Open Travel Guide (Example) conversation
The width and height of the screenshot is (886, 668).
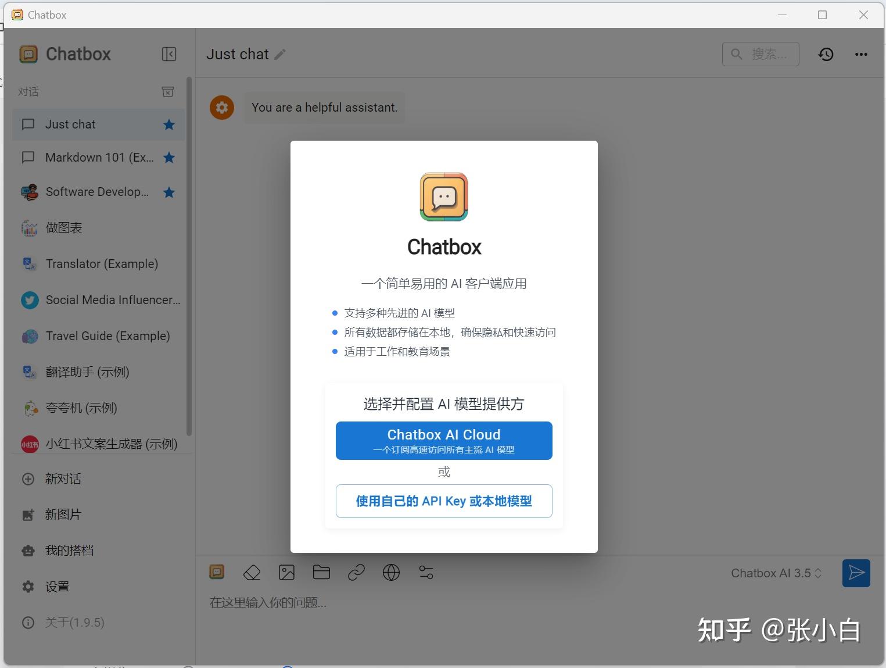pos(99,336)
